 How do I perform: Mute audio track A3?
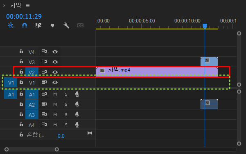[x=55, y=115]
